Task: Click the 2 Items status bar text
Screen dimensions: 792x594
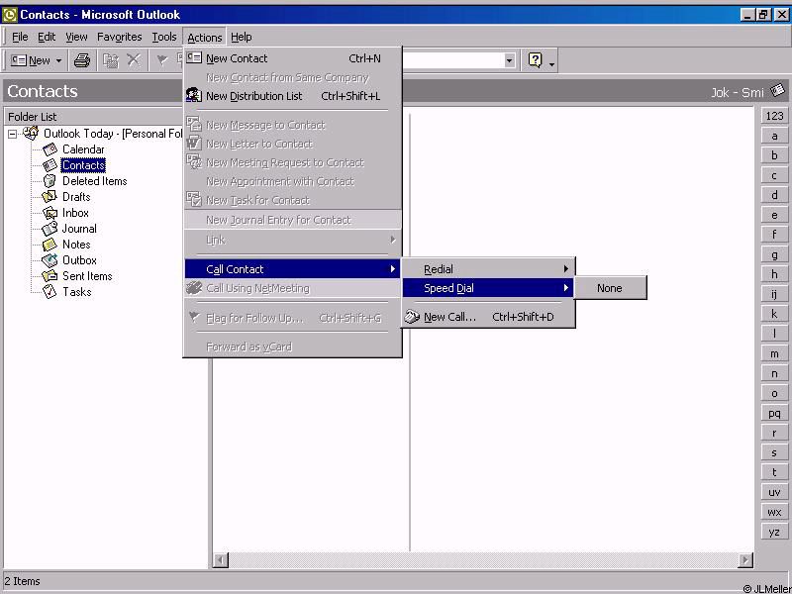Action: (22, 581)
